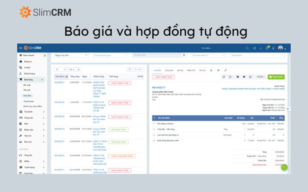The height and width of the screenshot is (192, 308).
Task: Expand Wiki sidebar section
Action: [x=32, y=124]
